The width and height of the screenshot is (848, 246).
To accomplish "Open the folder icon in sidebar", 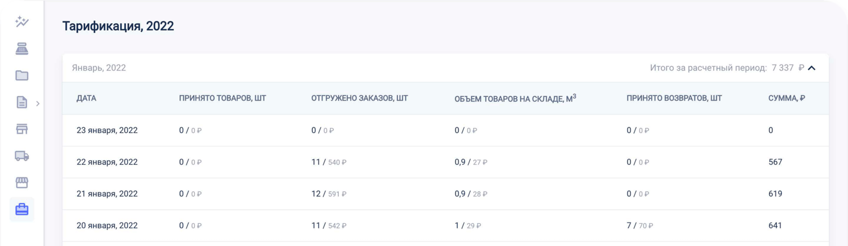I will tap(22, 76).
